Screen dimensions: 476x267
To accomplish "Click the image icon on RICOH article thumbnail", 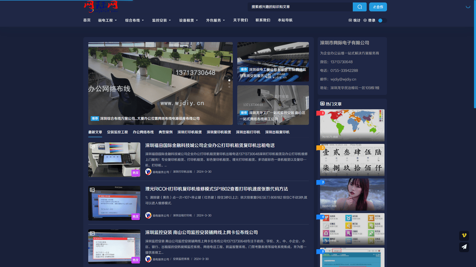I will (93, 190).
